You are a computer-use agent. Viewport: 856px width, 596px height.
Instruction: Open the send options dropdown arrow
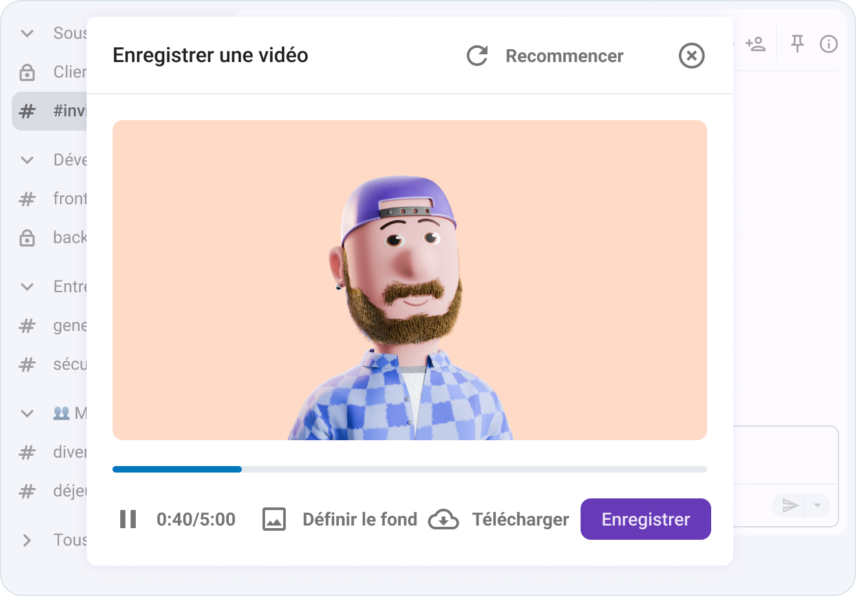[817, 506]
